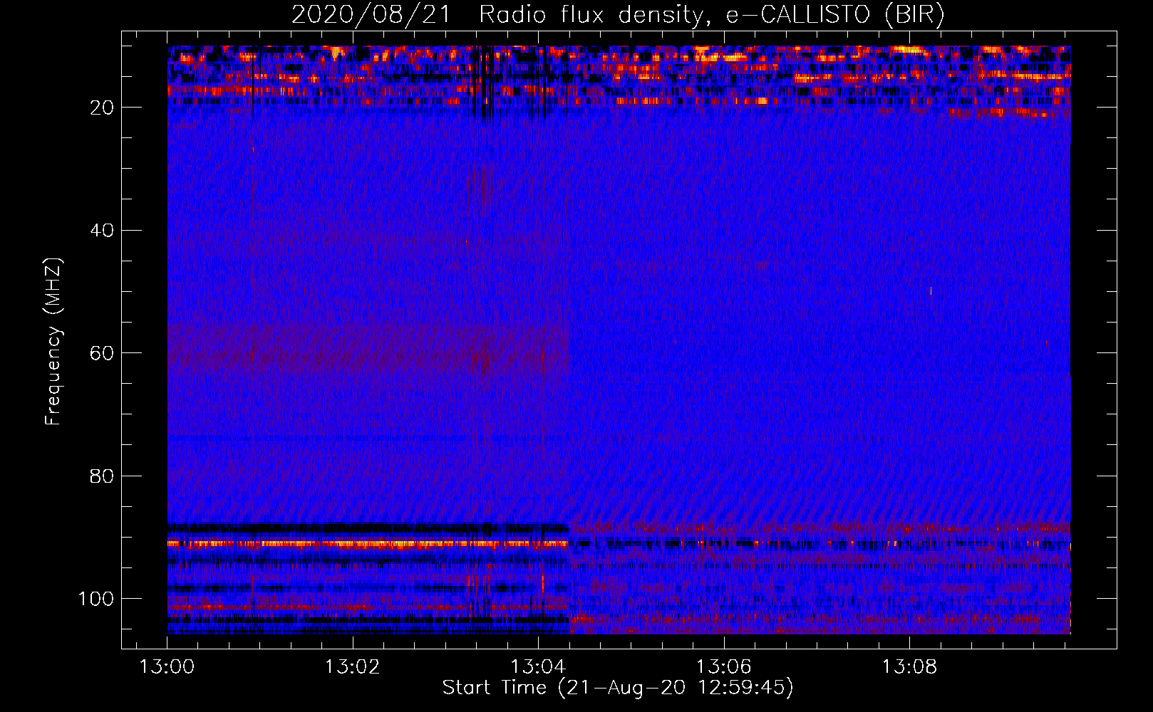Click the 100 MHz frequency tick label

(96, 599)
